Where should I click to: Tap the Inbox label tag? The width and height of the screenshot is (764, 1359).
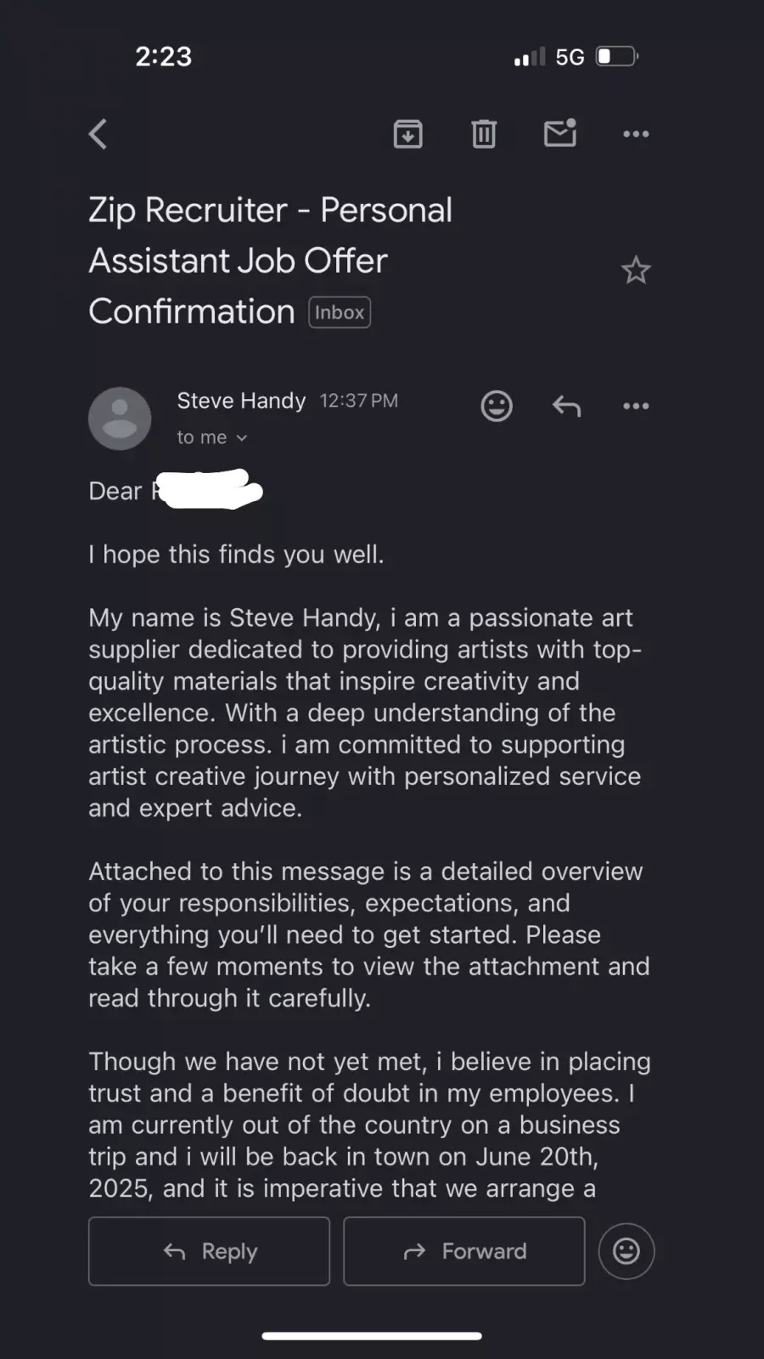(x=340, y=313)
